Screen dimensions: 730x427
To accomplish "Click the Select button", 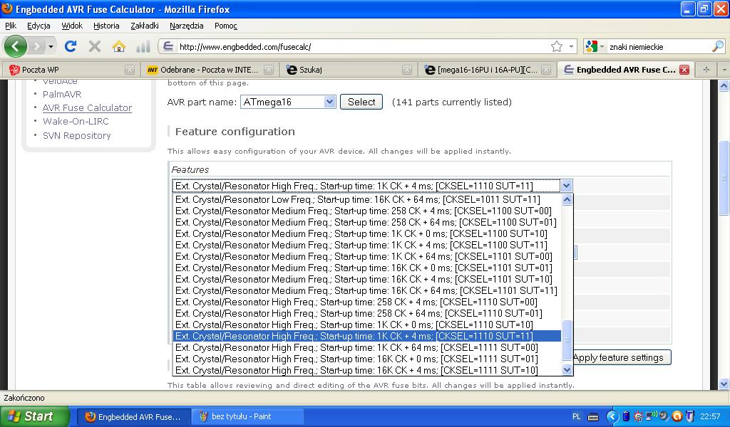I will coord(361,102).
